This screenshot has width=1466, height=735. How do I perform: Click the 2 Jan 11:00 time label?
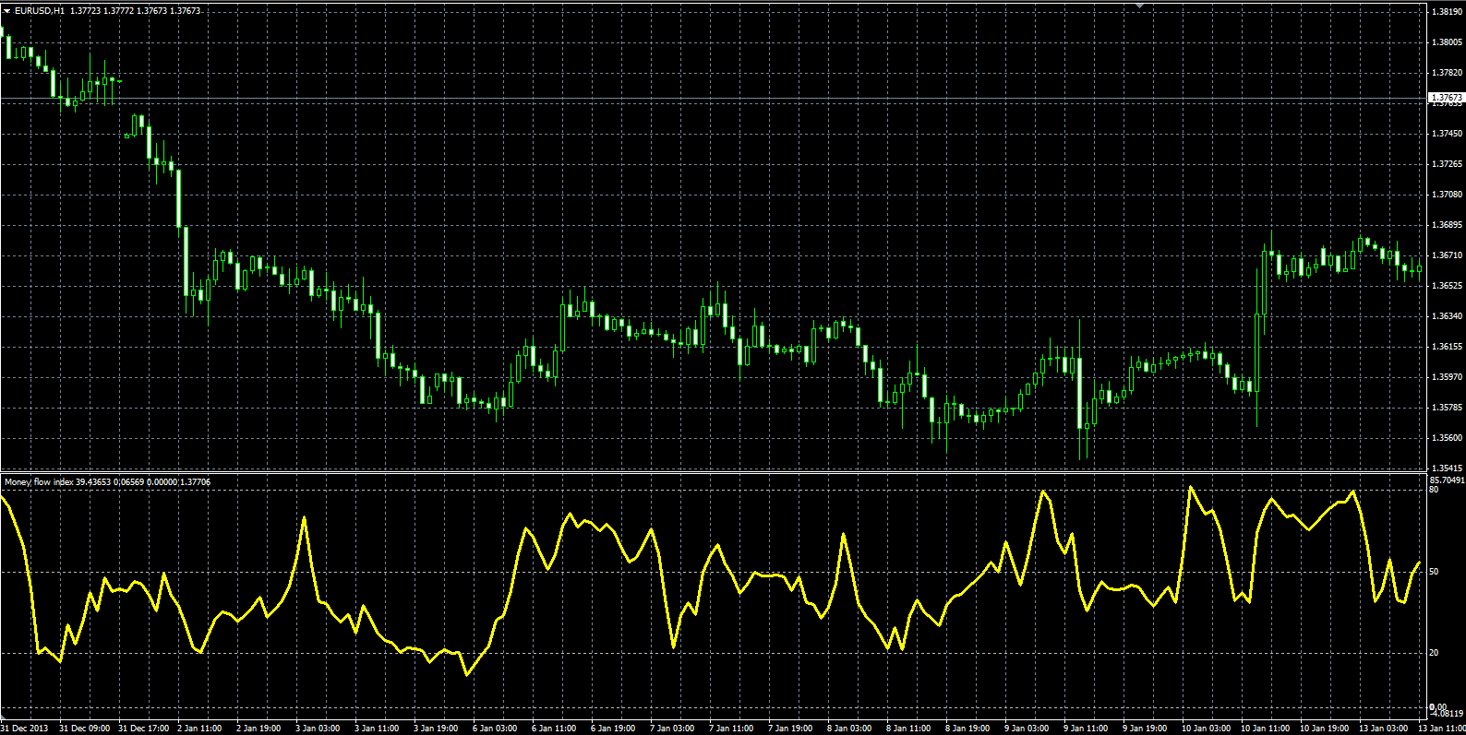tap(199, 729)
